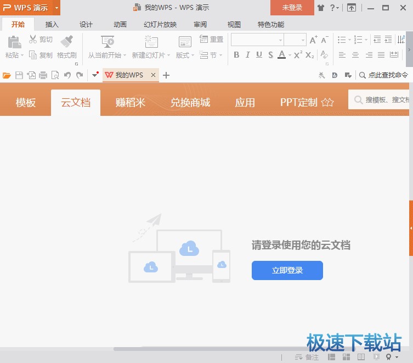
Task: Click the open folder icon in quick toolbar
Action: coord(7,75)
